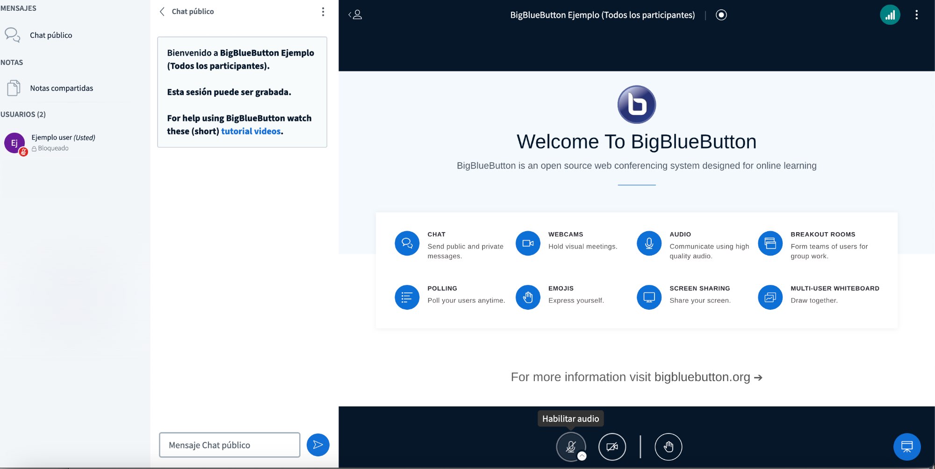
Task: Click the Ejemplo user (Usted) name
Action: click(63, 137)
